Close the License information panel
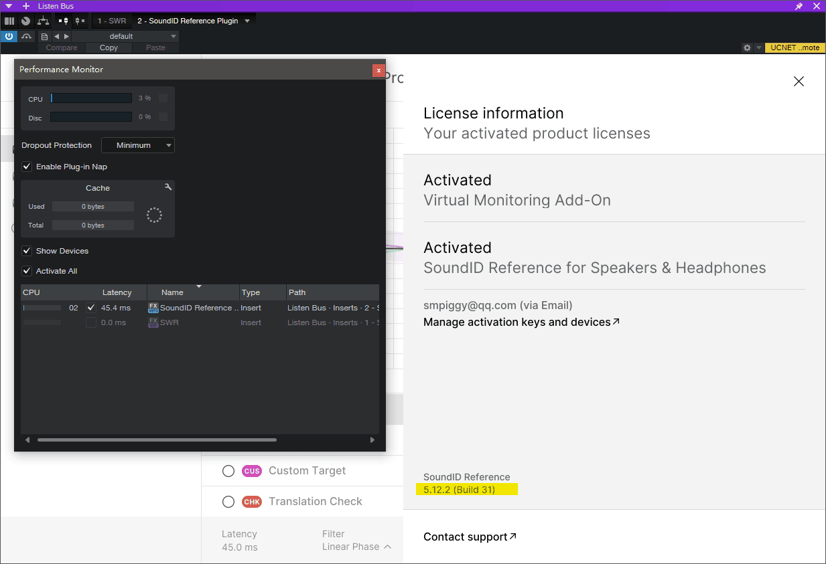Screen dimensions: 826x564 tap(799, 82)
